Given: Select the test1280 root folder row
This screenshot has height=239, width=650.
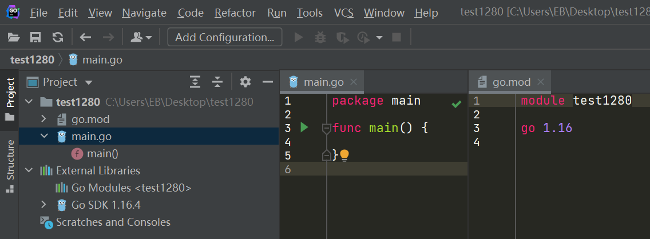Looking at the screenshot, I should click(149, 102).
